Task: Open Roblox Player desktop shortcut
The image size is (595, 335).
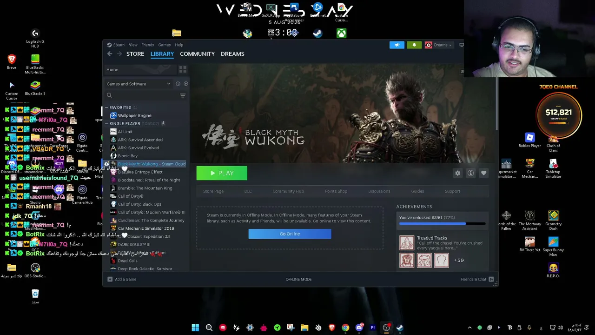Action: coord(529,140)
